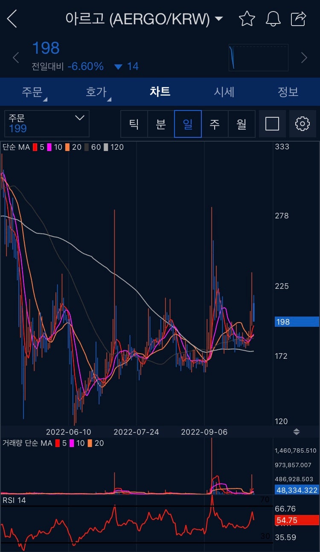Tap the large current price 198 in header

pyautogui.click(x=46, y=48)
